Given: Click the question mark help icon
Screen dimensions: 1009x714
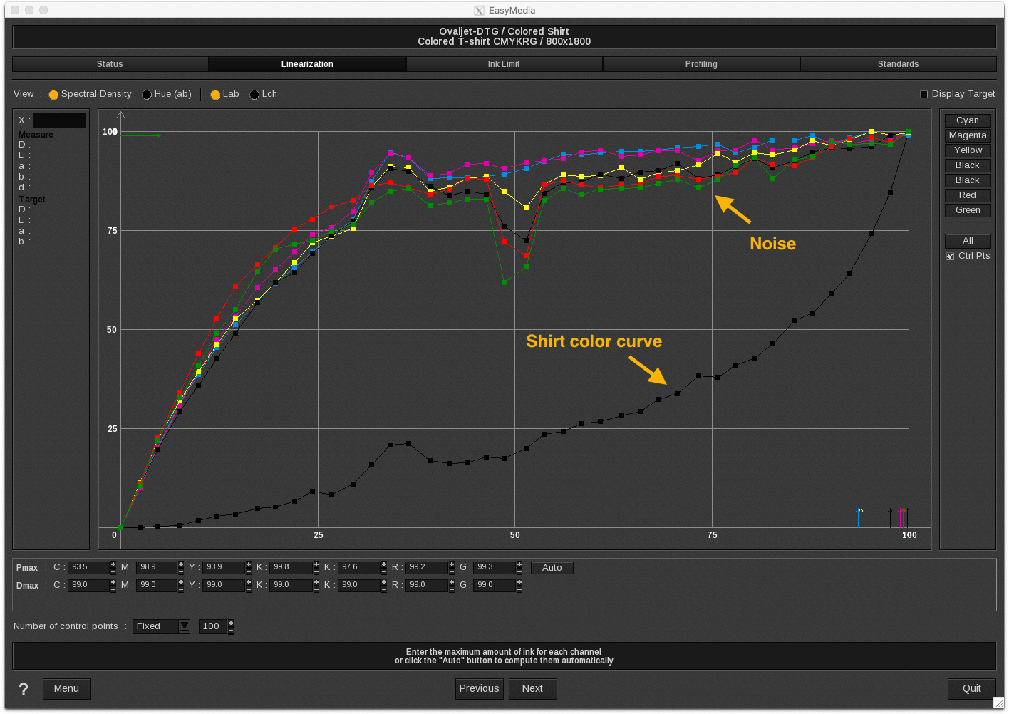Looking at the screenshot, I should 24,689.
